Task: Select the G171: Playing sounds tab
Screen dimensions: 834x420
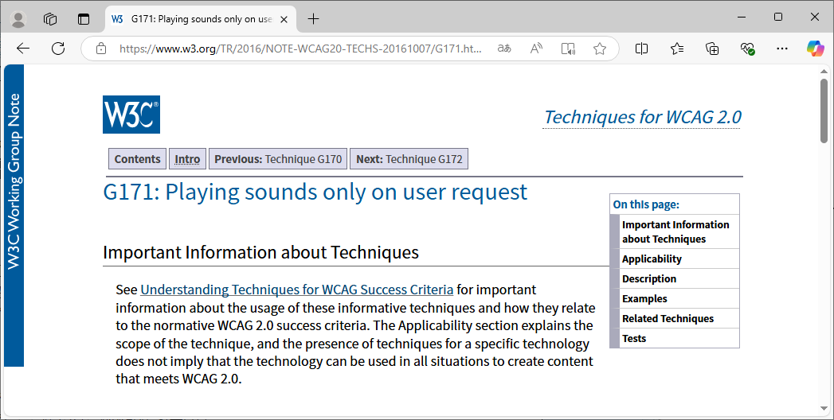Action: click(200, 19)
